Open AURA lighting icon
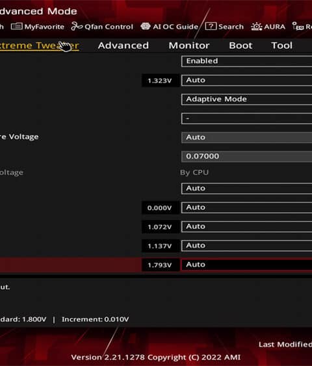Image resolution: width=312 pixels, height=366 pixels. point(257,27)
